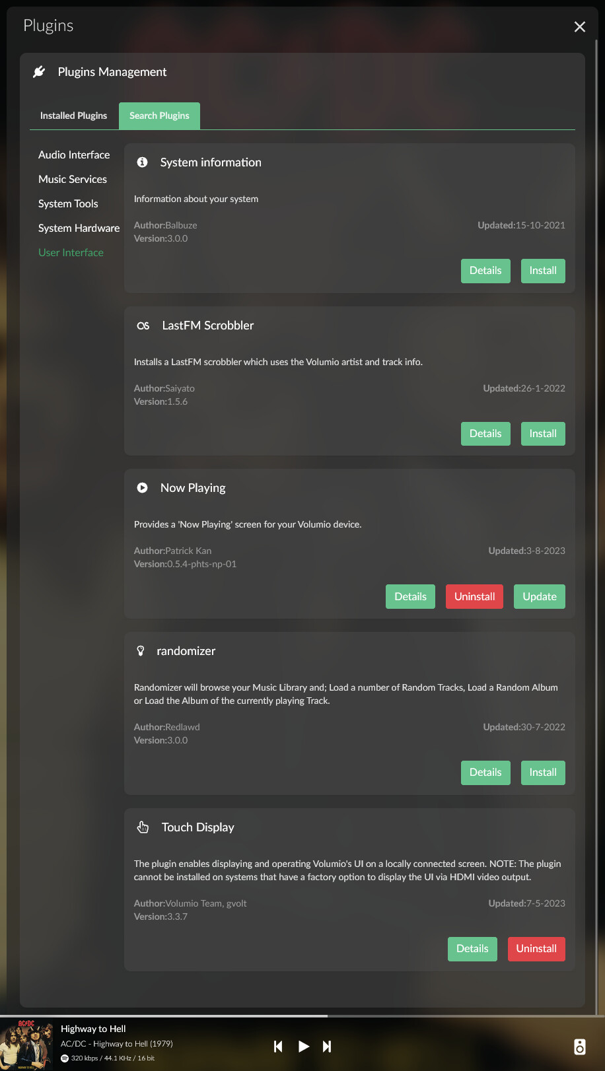Select Music Services category
This screenshot has width=605, height=1071.
coord(73,179)
